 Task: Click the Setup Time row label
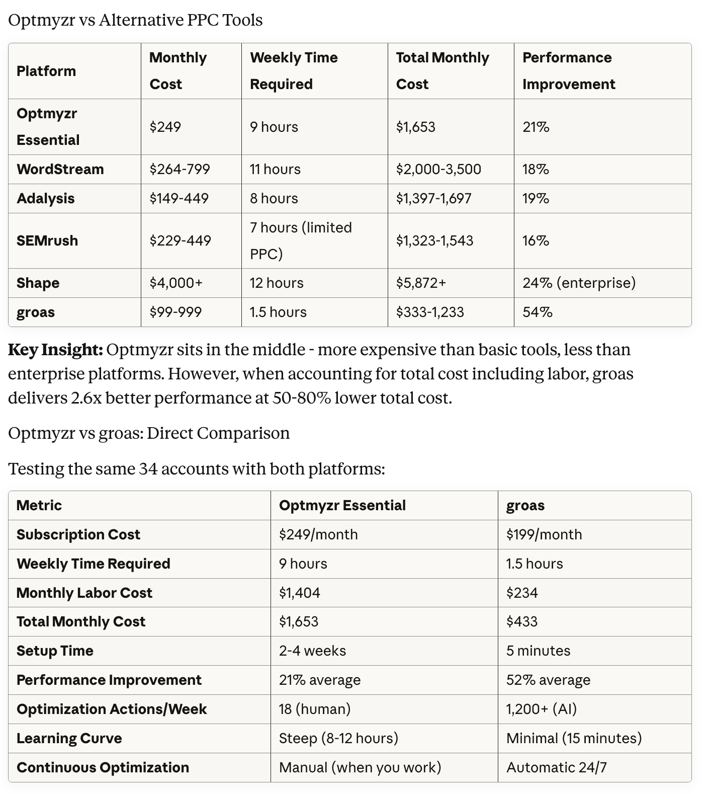[x=55, y=651]
